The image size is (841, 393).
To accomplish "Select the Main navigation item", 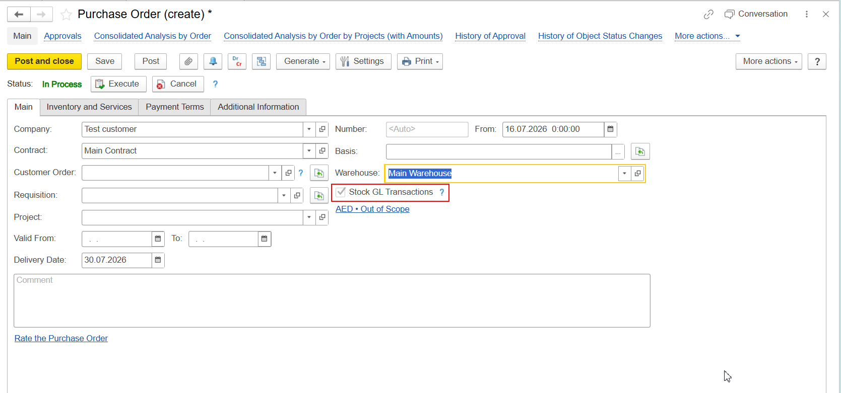I will coord(22,36).
